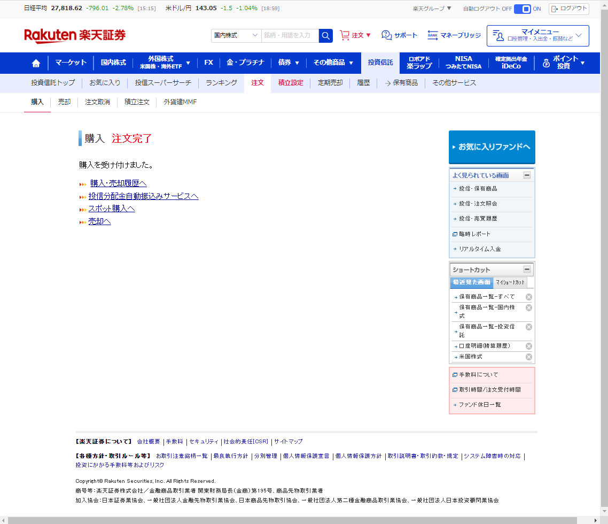Collapse the ショートカット panel
608x524 pixels.
527,269
